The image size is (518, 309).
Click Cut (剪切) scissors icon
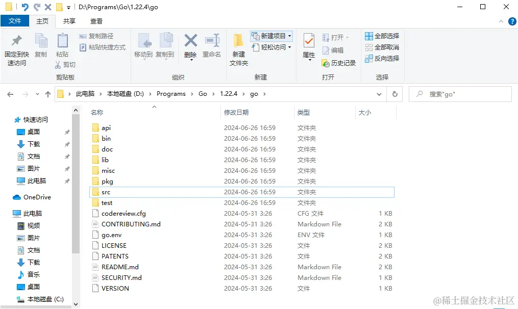click(x=58, y=65)
